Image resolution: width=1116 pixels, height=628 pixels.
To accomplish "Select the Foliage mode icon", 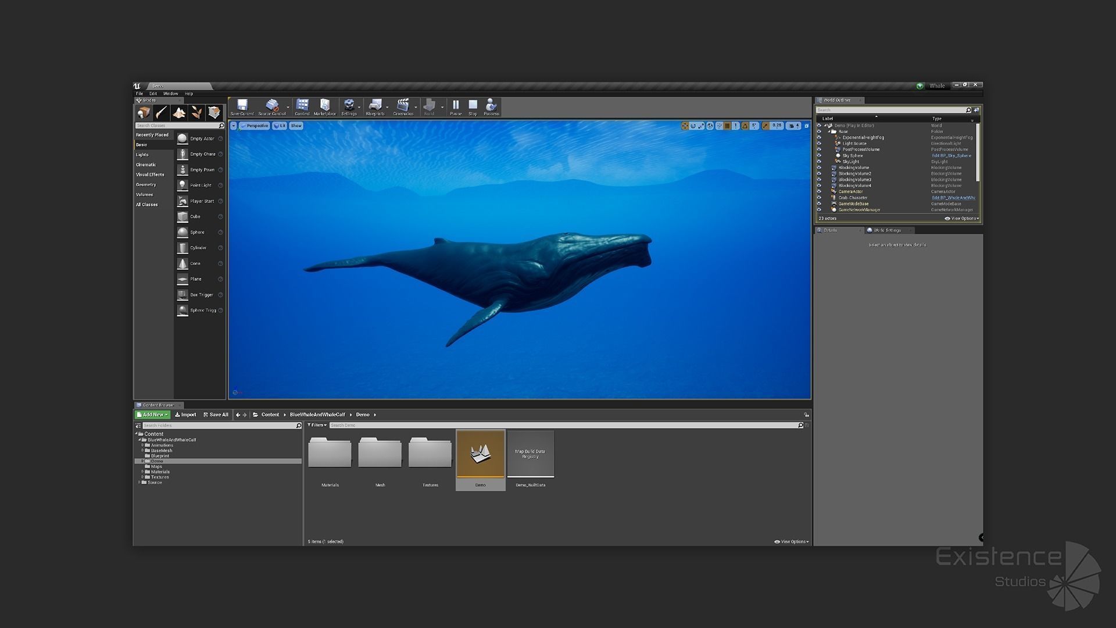I will (196, 112).
